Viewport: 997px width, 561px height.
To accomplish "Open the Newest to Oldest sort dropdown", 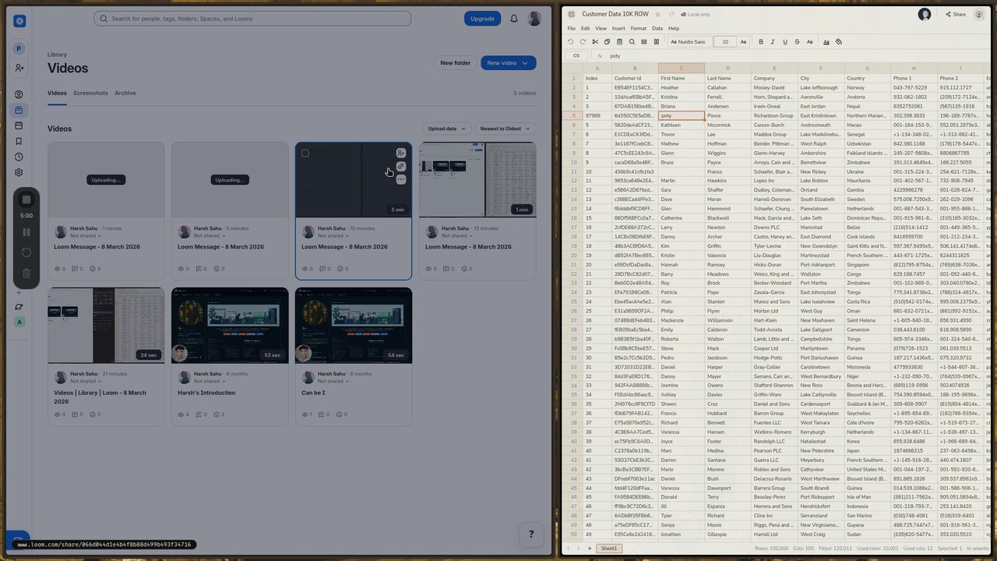I will [505, 129].
